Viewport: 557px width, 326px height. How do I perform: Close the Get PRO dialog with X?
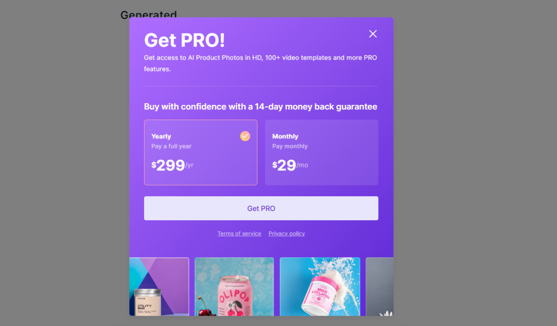tap(373, 34)
